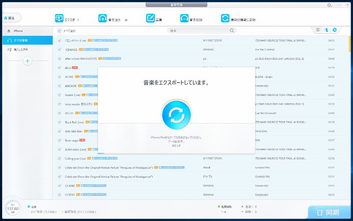Image resolution: width=353 pixels, height=221 pixels.
Task: Click the Add Music (音楽追加) headphone icon
Action: pos(102,18)
